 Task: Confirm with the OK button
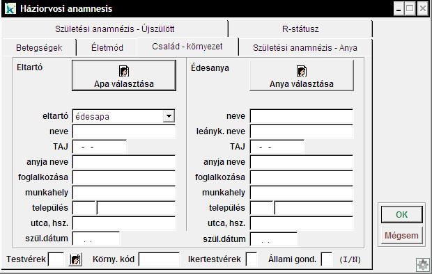402,215
